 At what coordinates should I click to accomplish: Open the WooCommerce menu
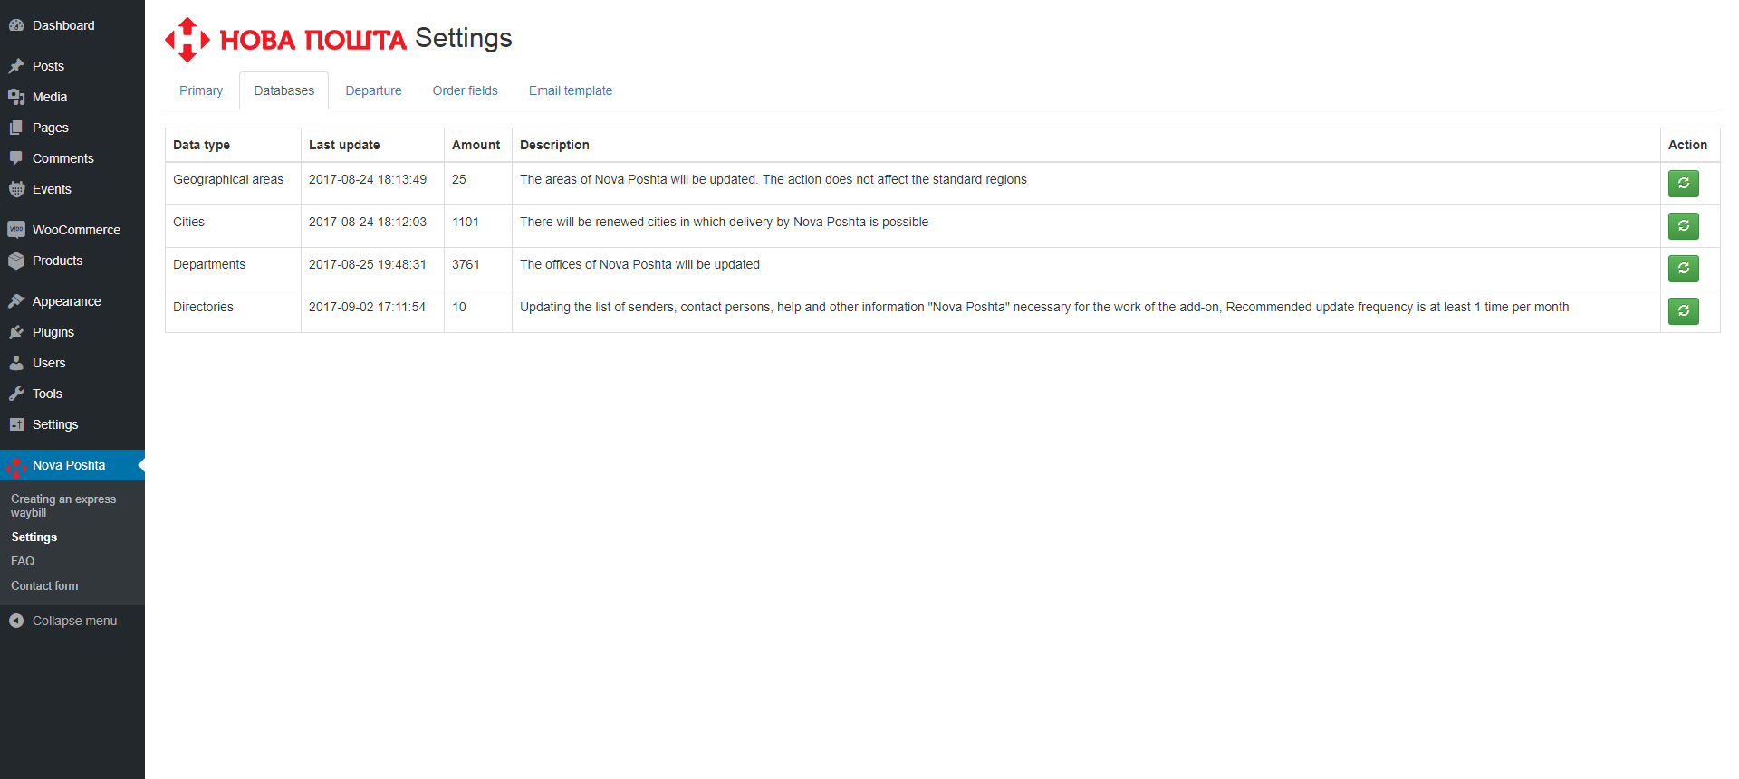[76, 230]
